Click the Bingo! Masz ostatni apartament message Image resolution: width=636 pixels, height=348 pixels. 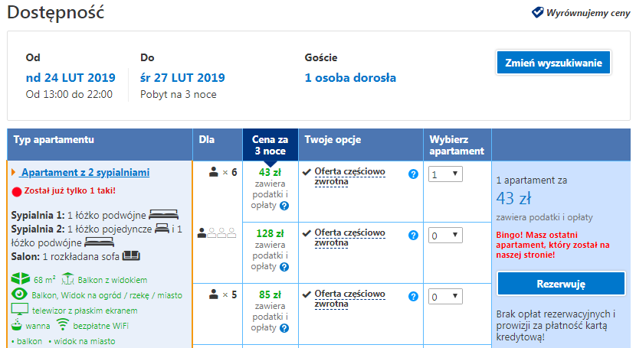coord(552,245)
